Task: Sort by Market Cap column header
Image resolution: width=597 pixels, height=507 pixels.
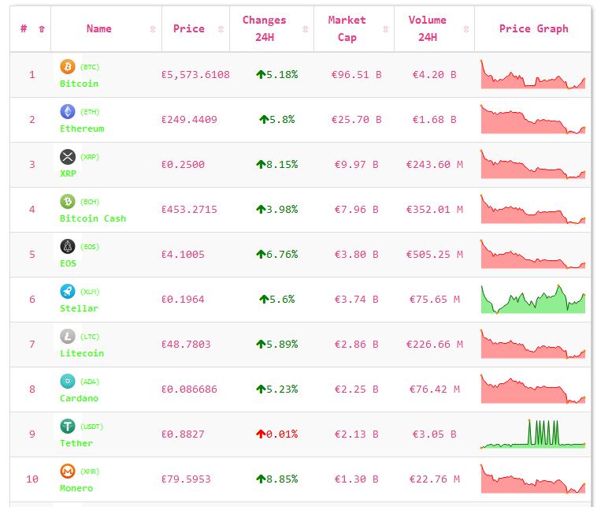Action: [347, 29]
